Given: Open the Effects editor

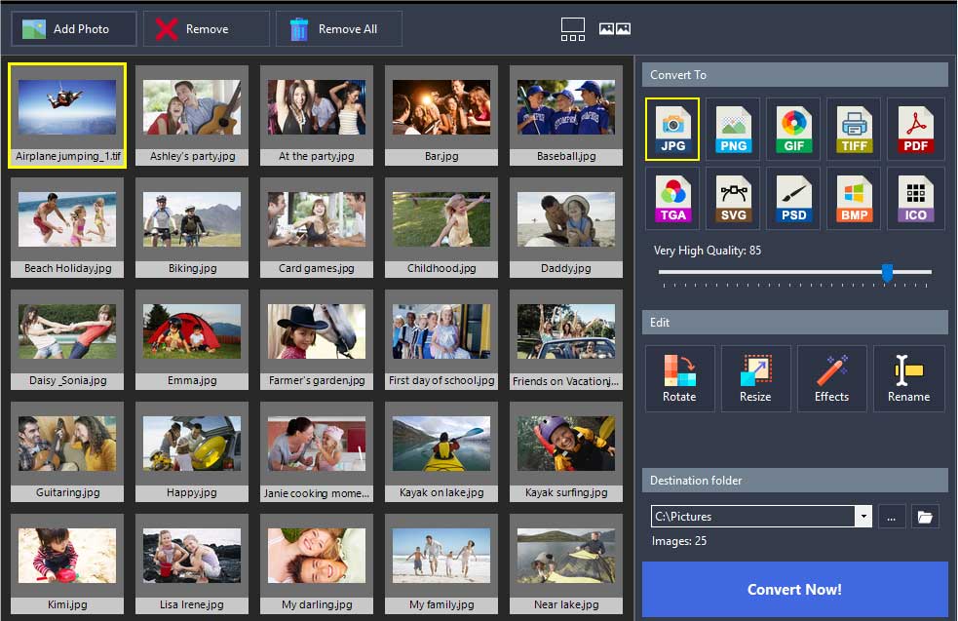Looking at the screenshot, I should tap(831, 378).
